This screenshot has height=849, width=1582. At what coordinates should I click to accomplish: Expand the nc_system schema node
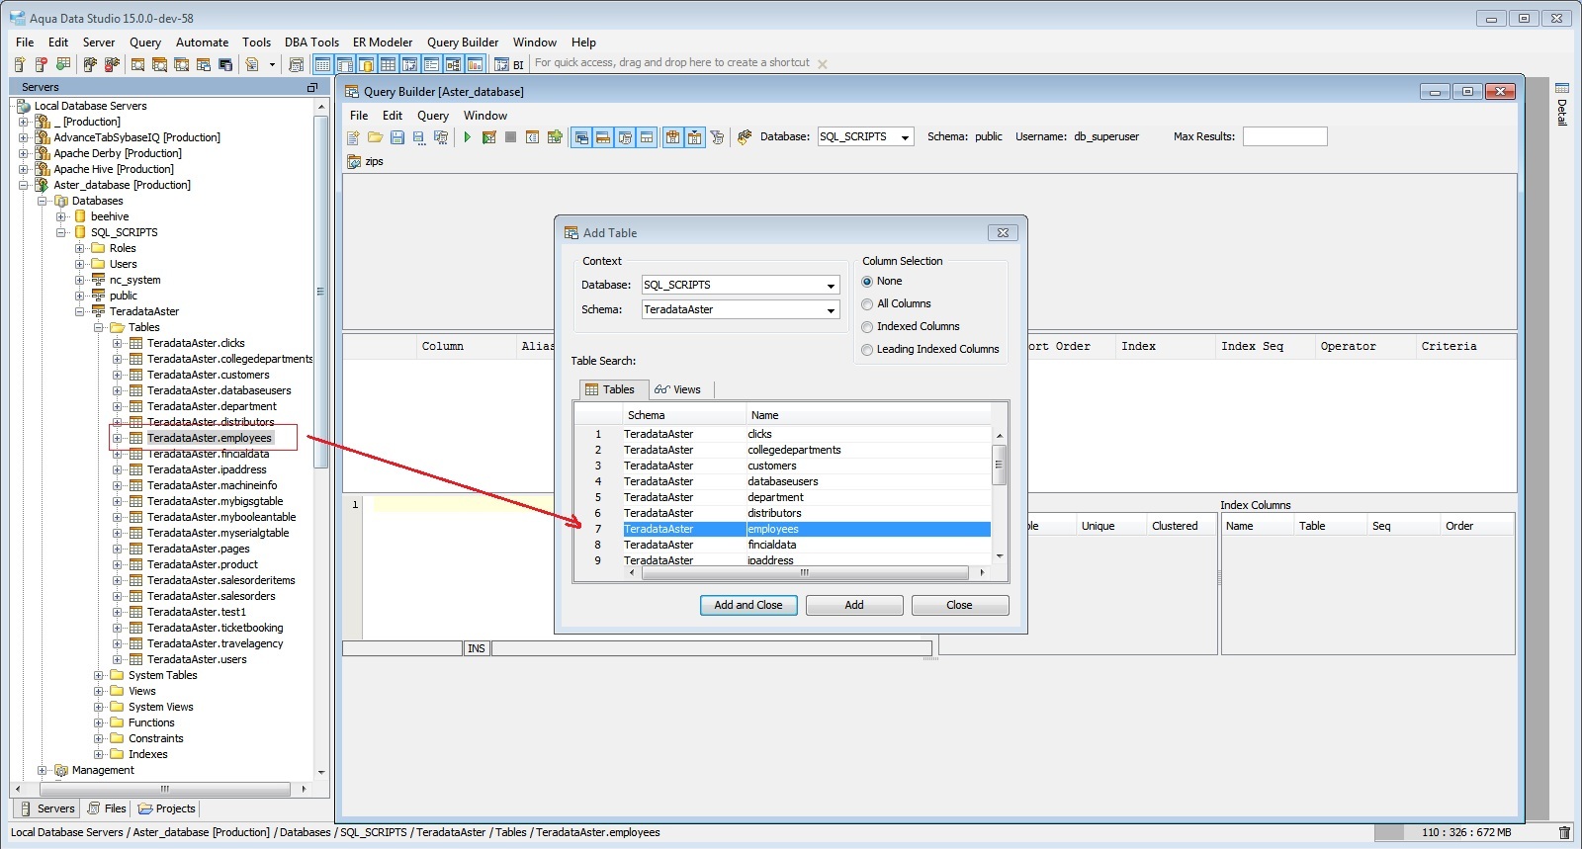80,280
